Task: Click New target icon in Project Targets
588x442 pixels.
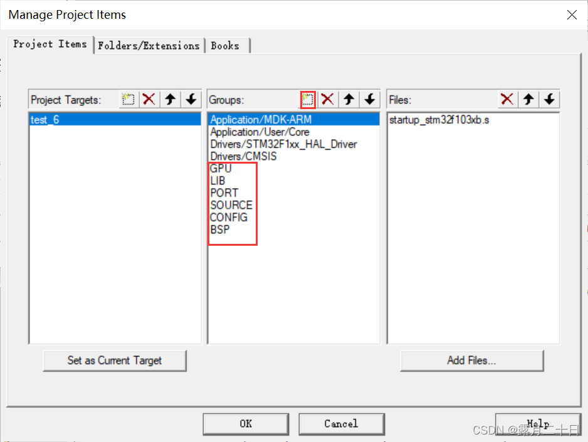Action: pyautogui.click(x=129, y=99)
